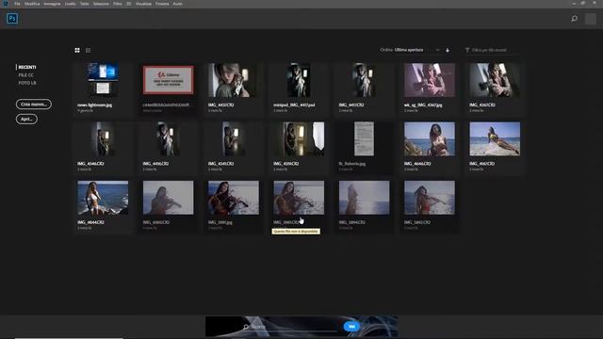Switch to grid view of recent files
The width and height of the screenshot is (603, 339).
click(77, 50)
